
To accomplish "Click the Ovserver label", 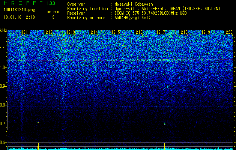I will point(76,4).
